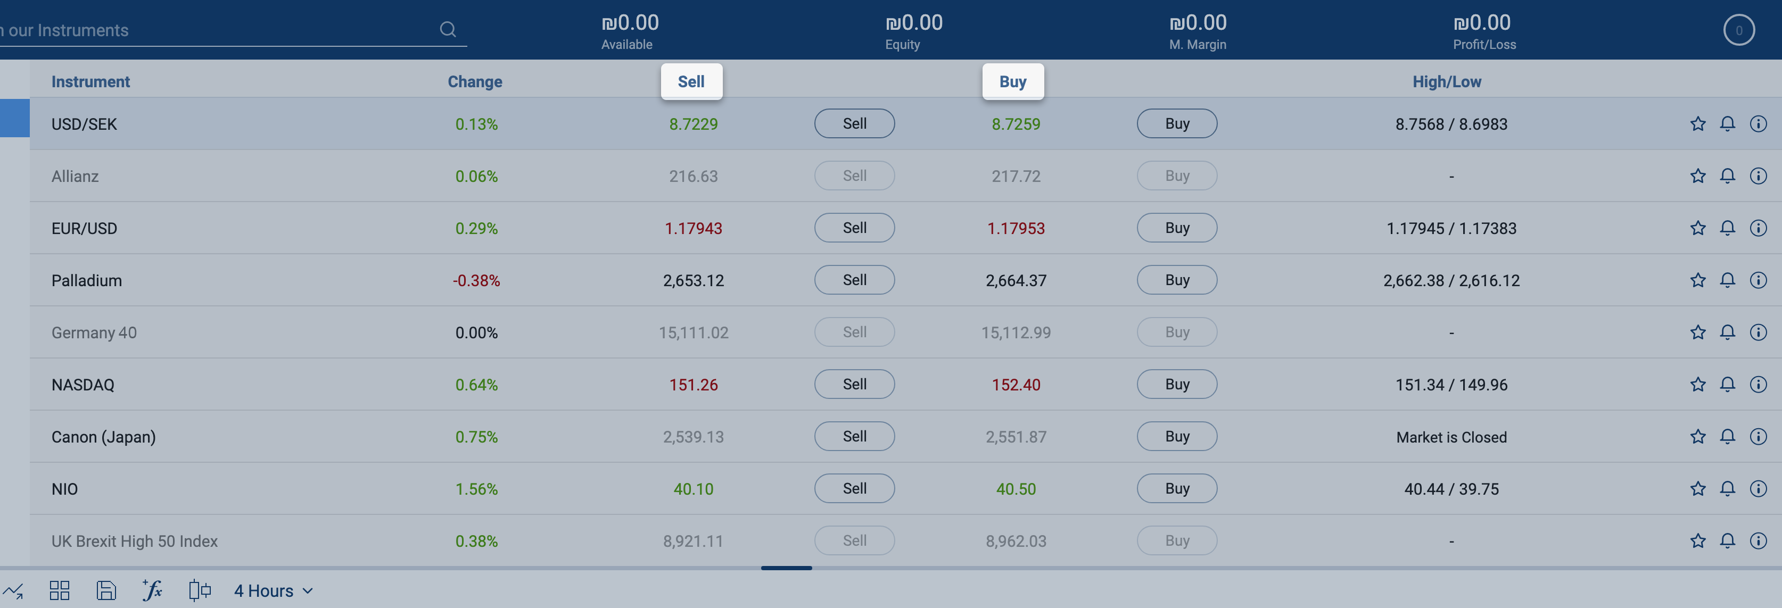1782x608 pixels.
Task: Click Canon (Japan) Sell button
Action: point(854,436)
